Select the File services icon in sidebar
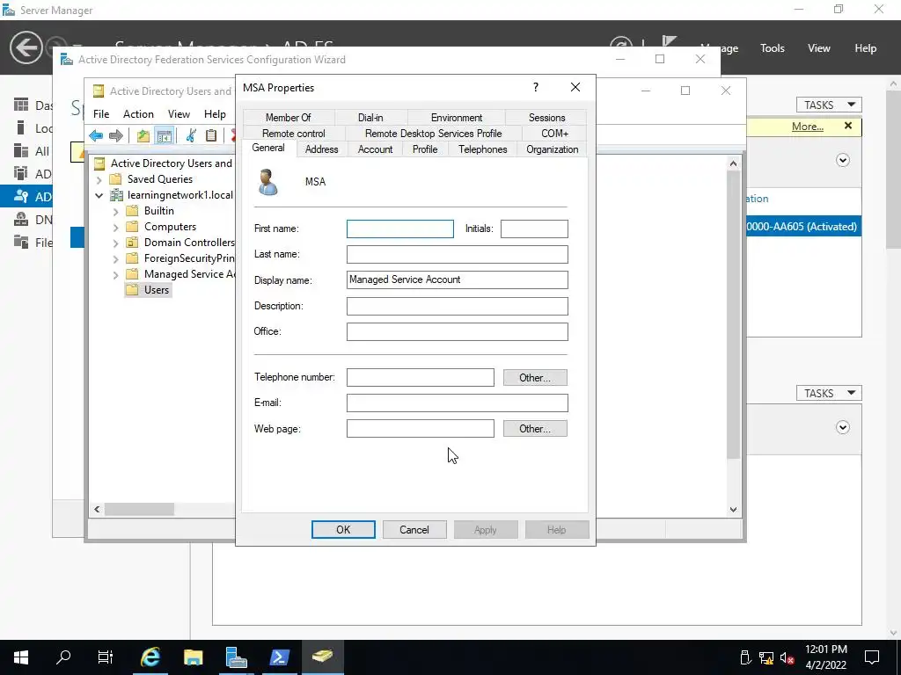Viewport: 901px width, 675px height. pyautogui.click(x=21, y=243)
